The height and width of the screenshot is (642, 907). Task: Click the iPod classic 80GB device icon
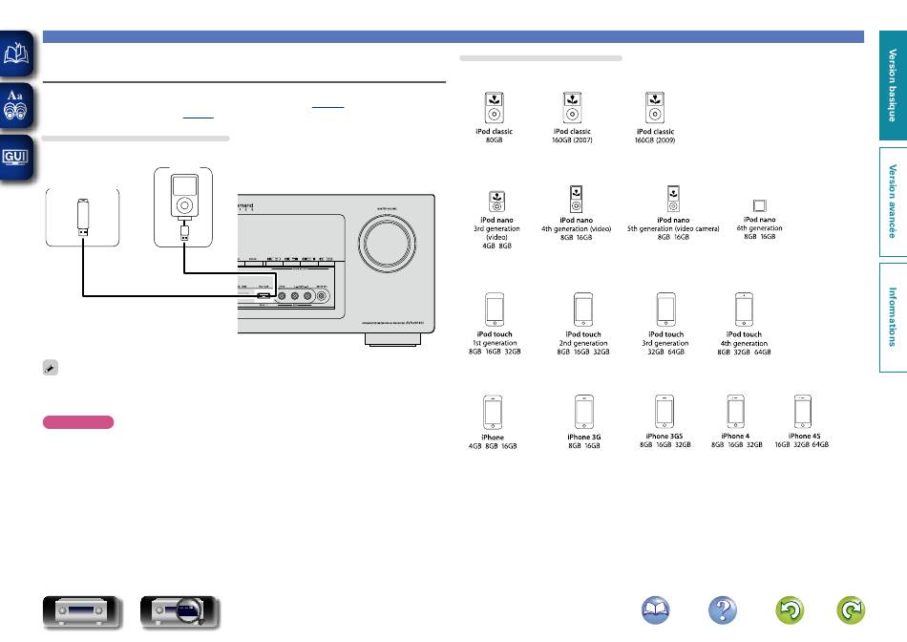tap(494, 108)
